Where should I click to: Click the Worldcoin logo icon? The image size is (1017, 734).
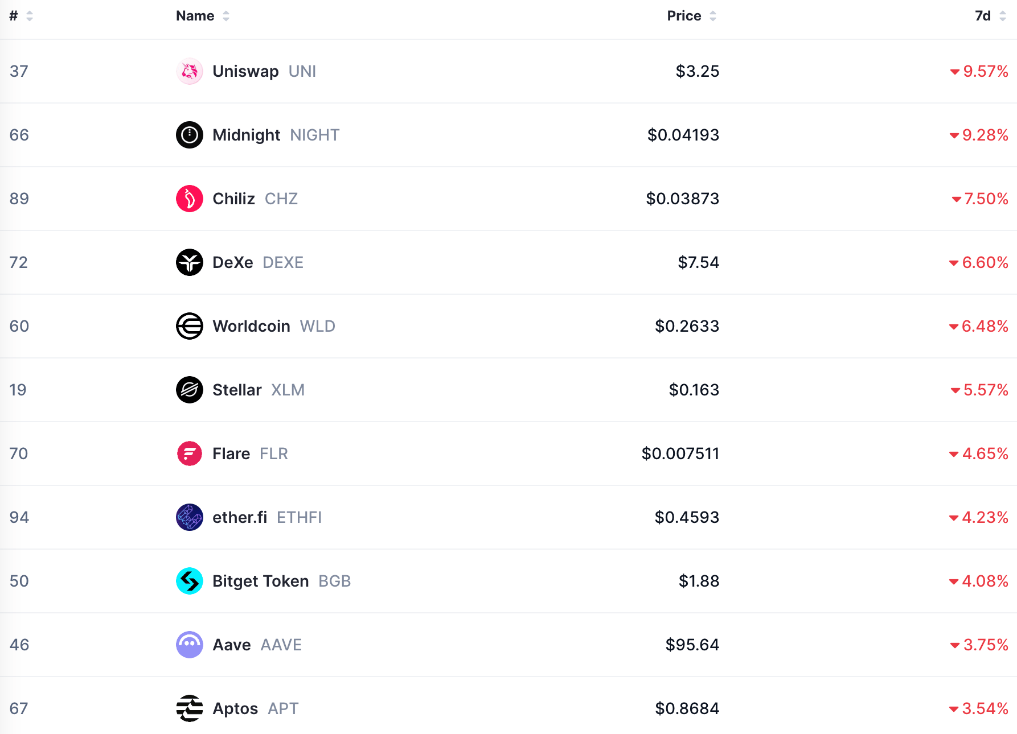(190, 326)
